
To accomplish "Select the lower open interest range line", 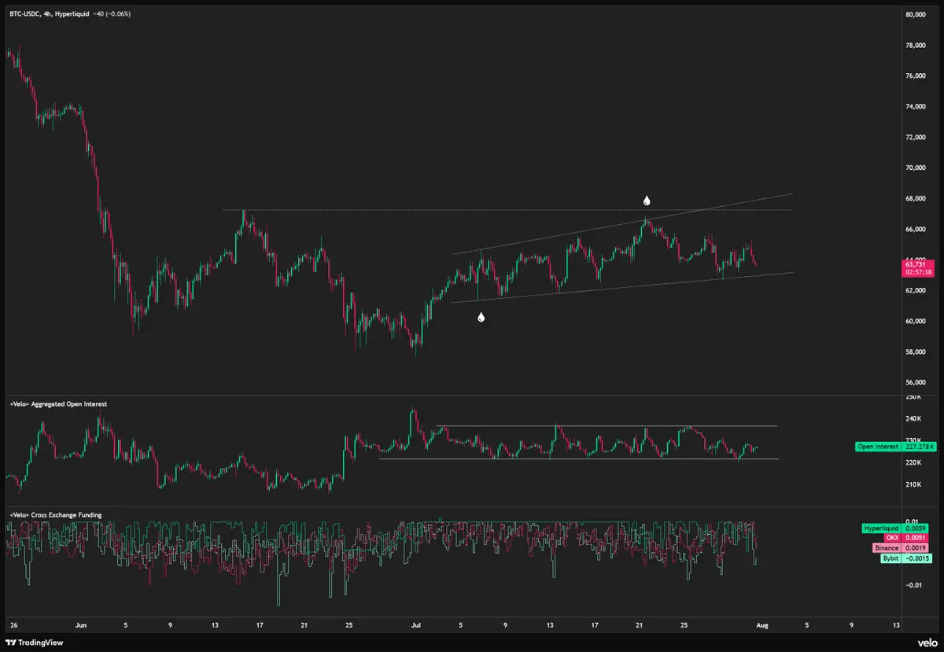I will pyautogui.click(x=579, y=459).
